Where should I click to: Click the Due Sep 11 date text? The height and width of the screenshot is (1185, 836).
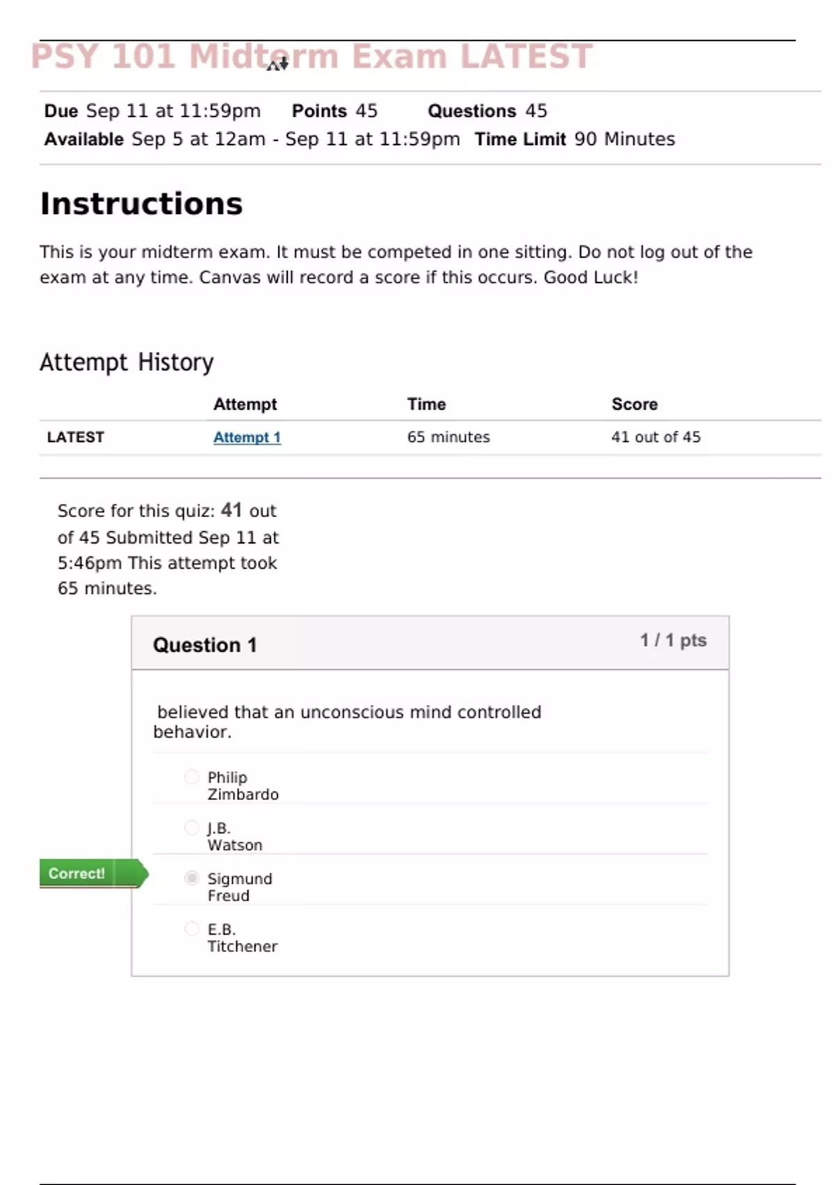tap(152, 111)
